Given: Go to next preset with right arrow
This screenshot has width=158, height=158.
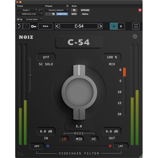Looking at the screenshot, I should tap(100, 26).
